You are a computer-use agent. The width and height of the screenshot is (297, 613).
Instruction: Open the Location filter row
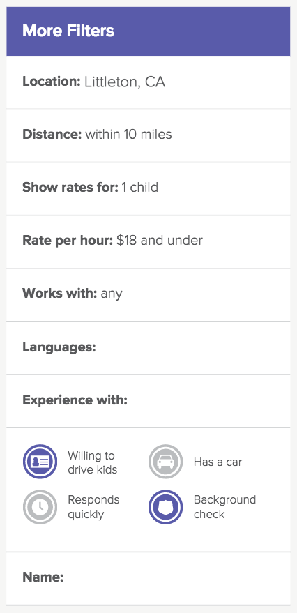[148, 82]
